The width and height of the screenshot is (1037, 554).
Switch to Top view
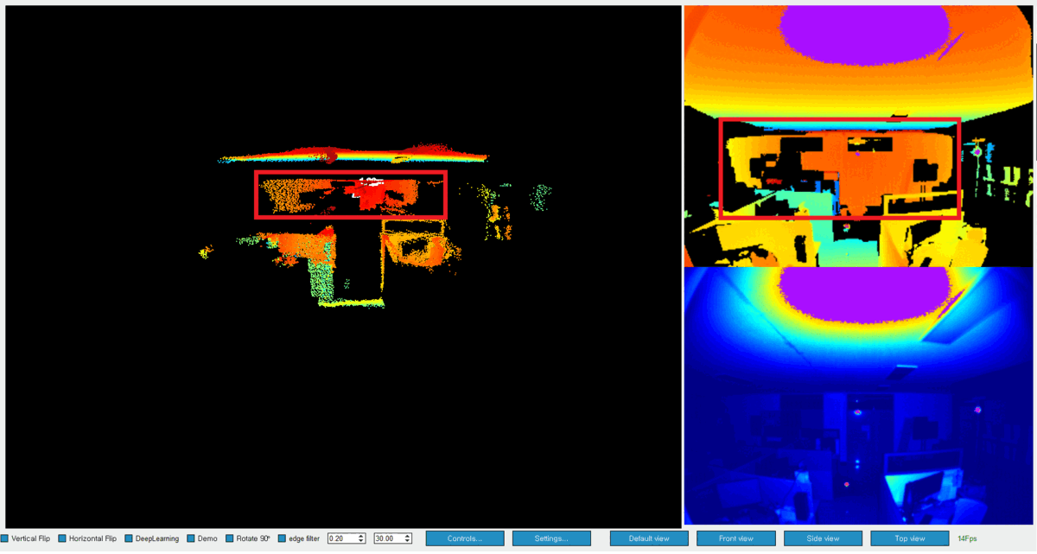(x=911, y=538)
